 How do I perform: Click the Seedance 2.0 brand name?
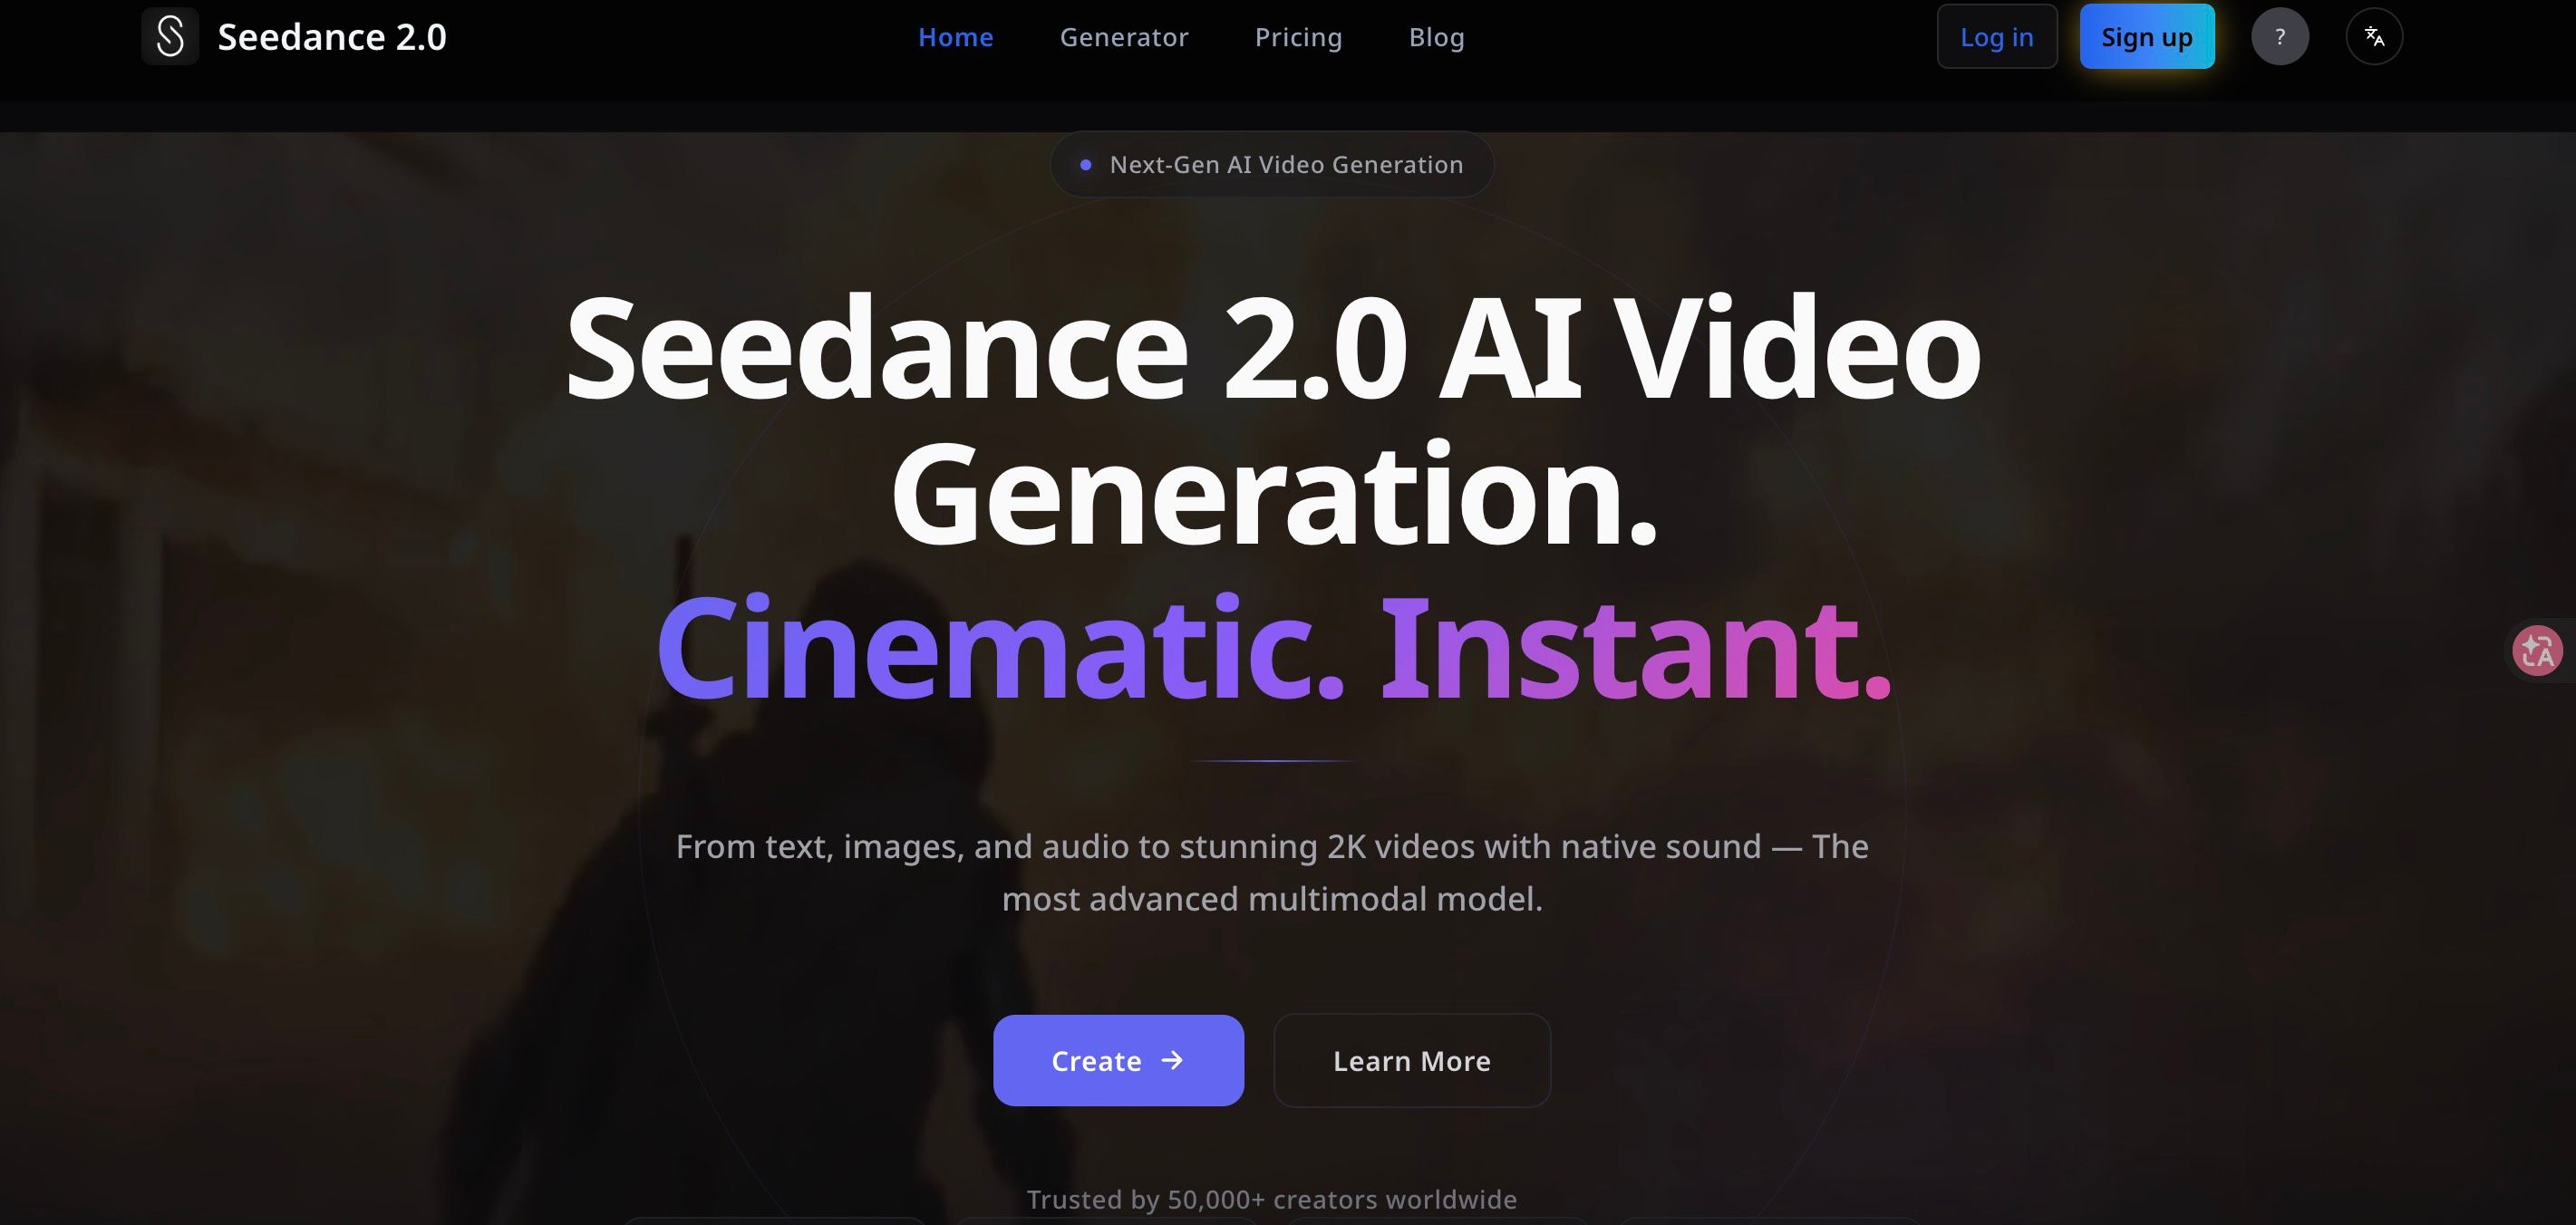click(x=332, y=37)
